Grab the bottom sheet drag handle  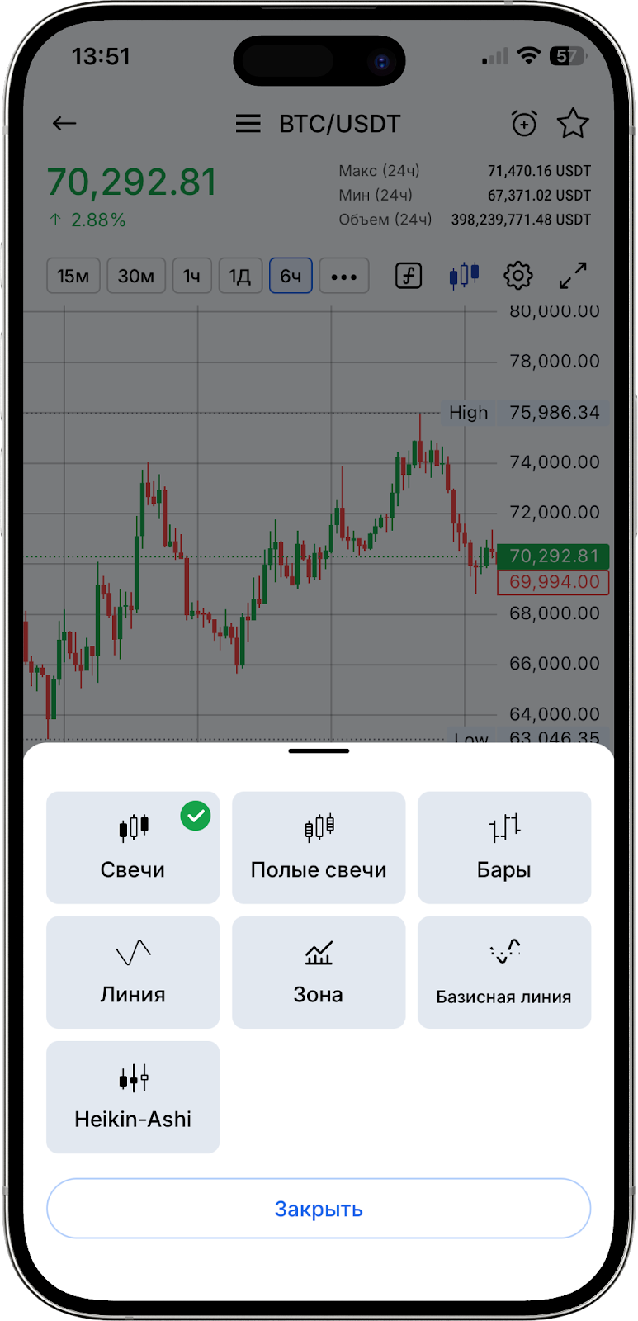coord(319,751)
